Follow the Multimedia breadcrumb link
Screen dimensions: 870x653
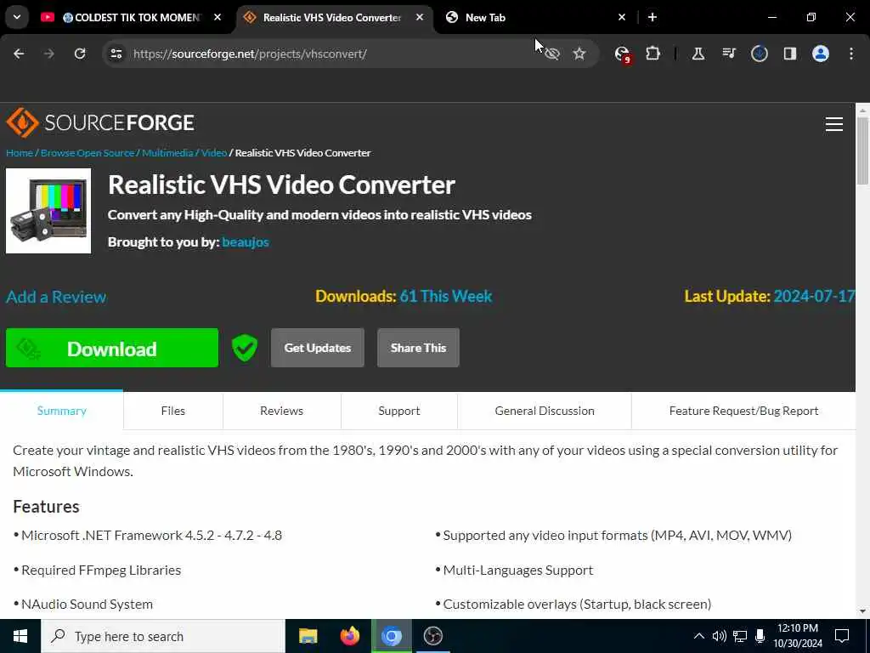click(167, 153)
